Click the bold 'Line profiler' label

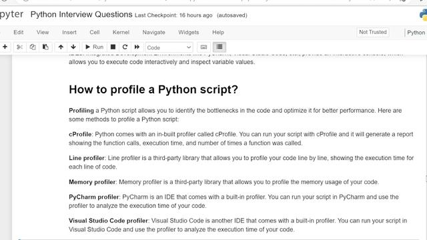tap(87, 158)
